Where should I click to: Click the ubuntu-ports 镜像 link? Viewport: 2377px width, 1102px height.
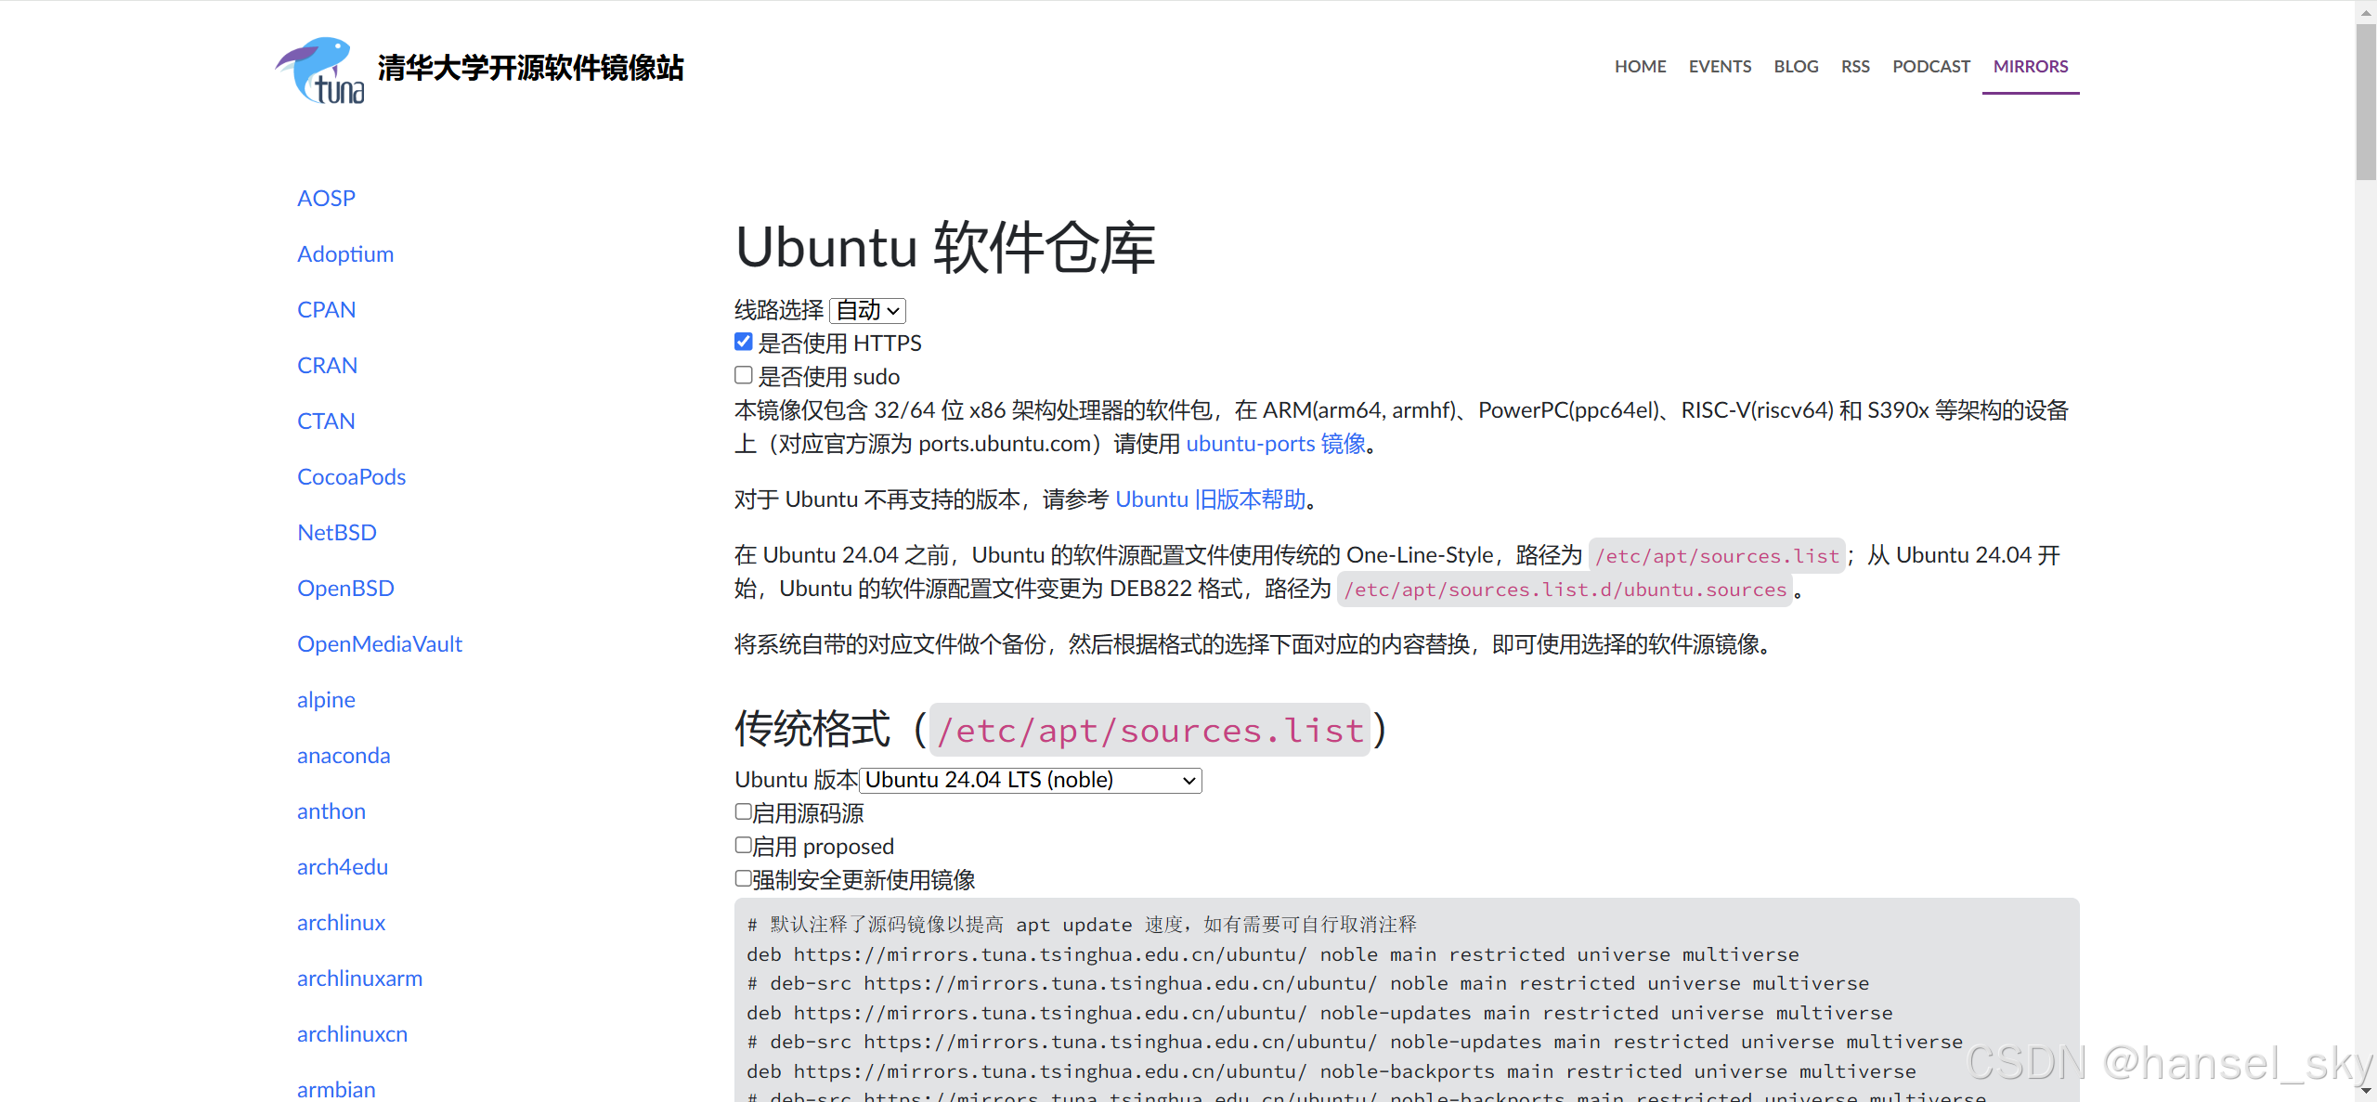pyautogui.click(x=1276, y=444)
